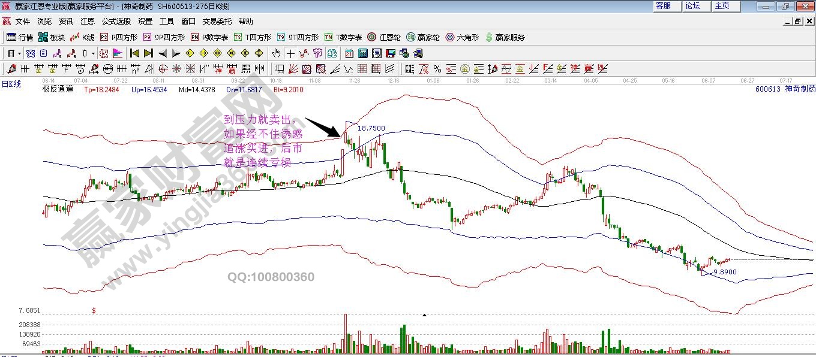
Task: Toggle the telephone-icon button beside period selector
Action: (x=29, y=53)
